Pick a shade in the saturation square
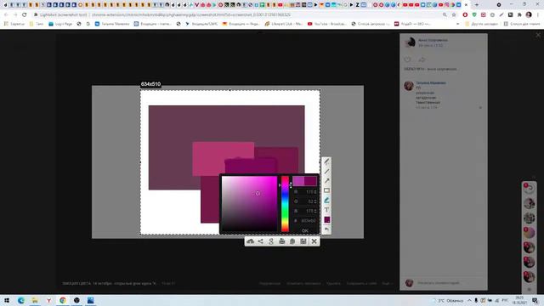Image resolution: width=544 pixels, height=306 pixels. 249,204
